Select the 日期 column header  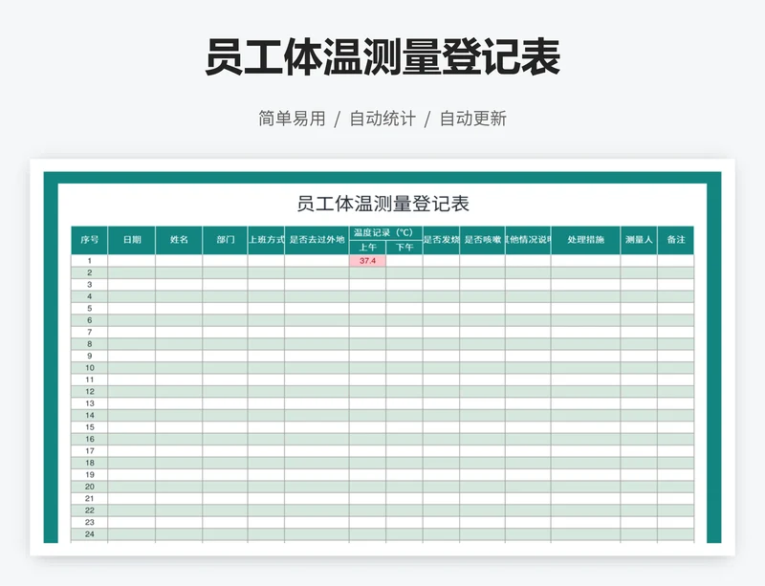click(132, 240)
